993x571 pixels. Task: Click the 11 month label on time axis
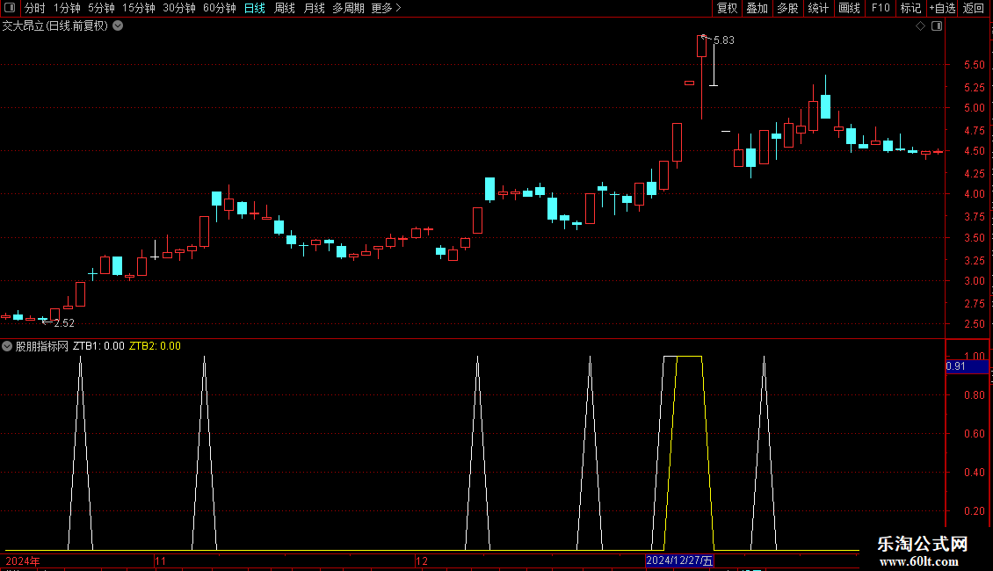coord(161,560)
